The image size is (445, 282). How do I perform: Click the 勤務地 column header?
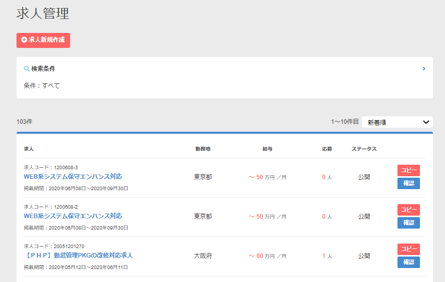[x=203, y=149]
